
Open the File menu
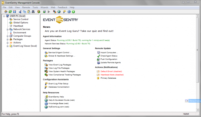pyautogui.click(x=4, y=7)
